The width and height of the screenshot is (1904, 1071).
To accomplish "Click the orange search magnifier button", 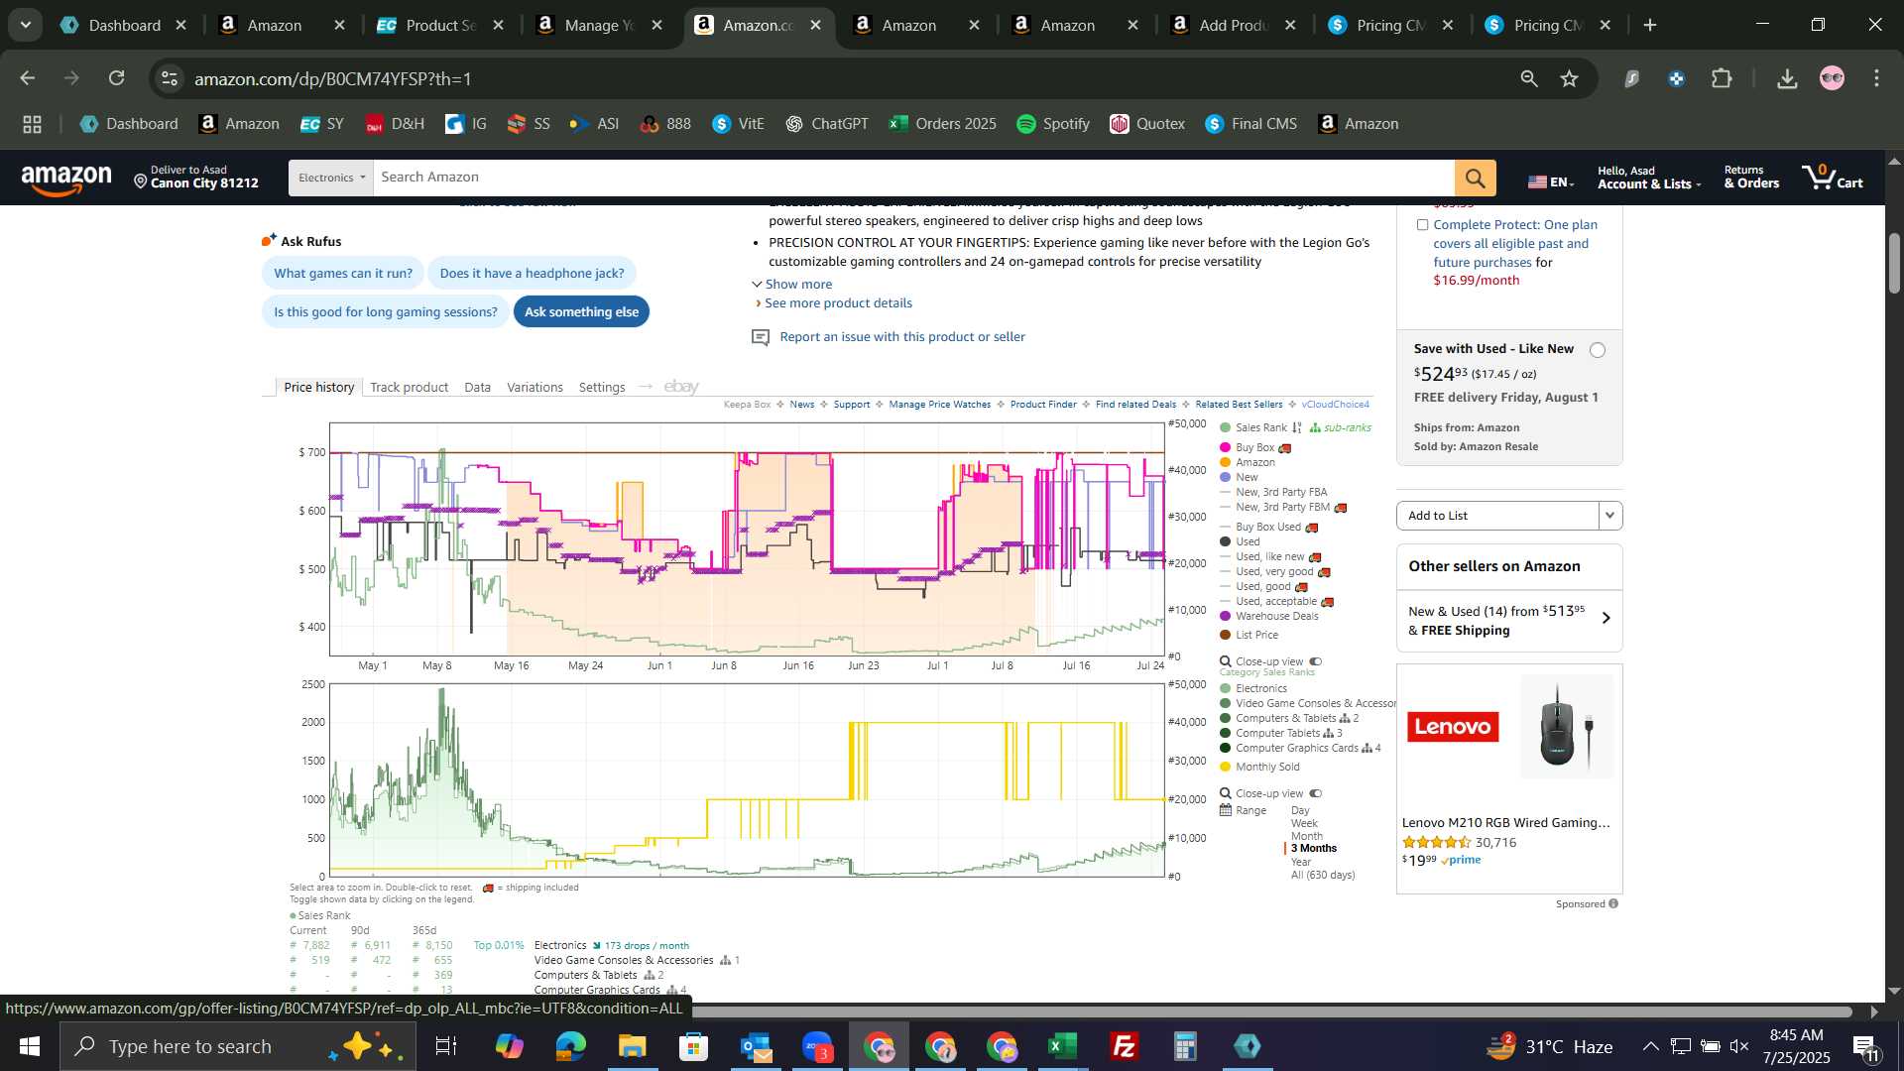I will 1475,178.
